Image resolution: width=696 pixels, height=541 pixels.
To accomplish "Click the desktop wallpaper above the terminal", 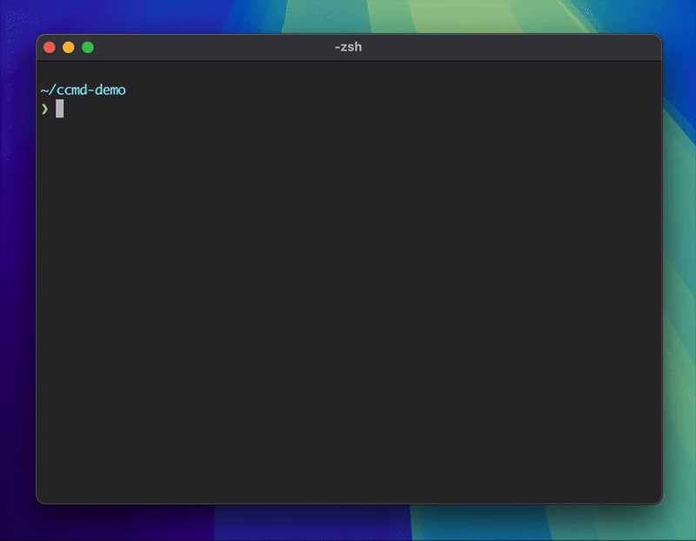I will (x=349, y=16).
